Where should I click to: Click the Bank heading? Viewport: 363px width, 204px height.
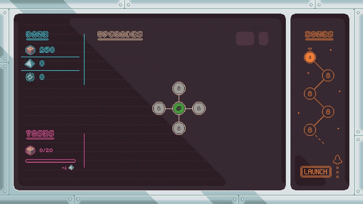37,35
